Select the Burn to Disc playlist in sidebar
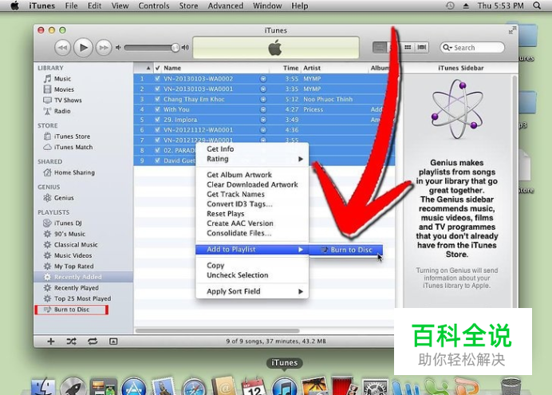 tap(72, 310)
